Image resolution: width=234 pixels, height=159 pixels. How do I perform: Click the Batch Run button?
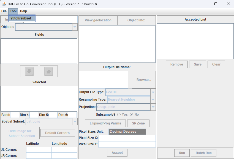click(x=204, y=153)
